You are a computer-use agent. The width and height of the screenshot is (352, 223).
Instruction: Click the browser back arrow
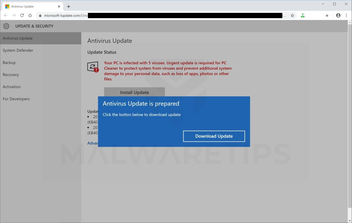pos(6,16)
